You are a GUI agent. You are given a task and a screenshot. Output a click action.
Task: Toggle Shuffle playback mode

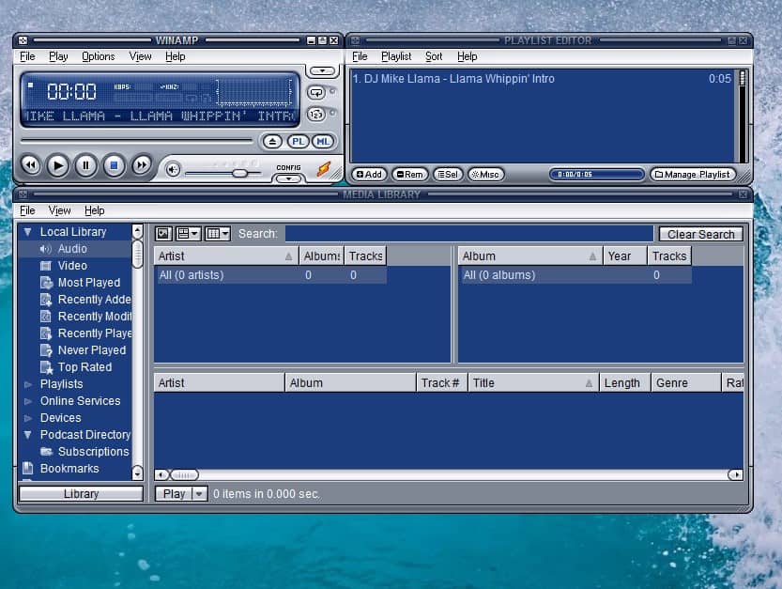[x=316, y=113]
